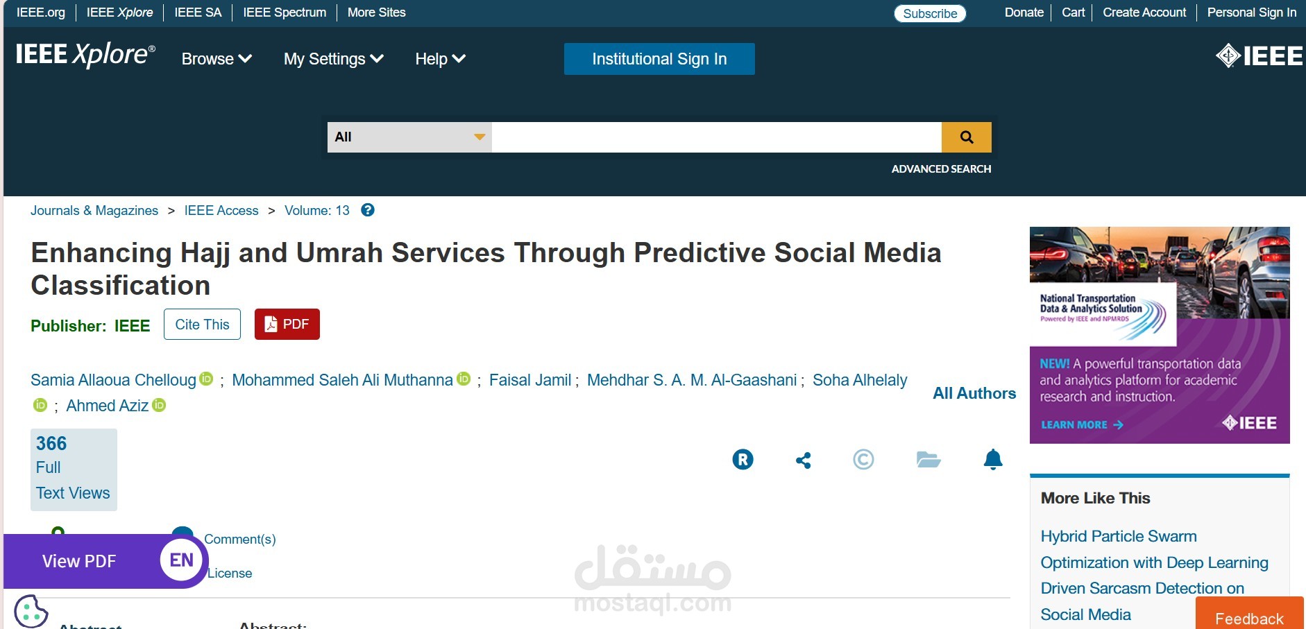This screenshot has width=1306, height=629.
Task: Open the cookie preferences icon
Action: (31, 612)
